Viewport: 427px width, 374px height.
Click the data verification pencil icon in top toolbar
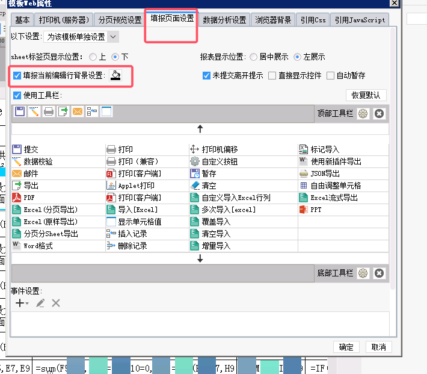[34, 111]
